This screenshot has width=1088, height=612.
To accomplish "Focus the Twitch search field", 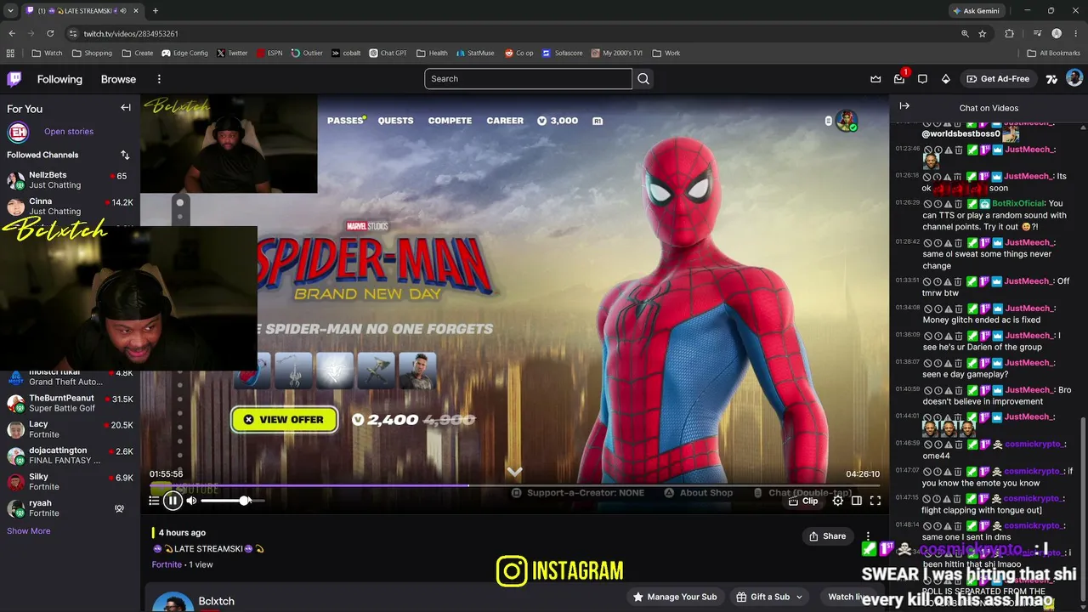I will pos(528,79).
